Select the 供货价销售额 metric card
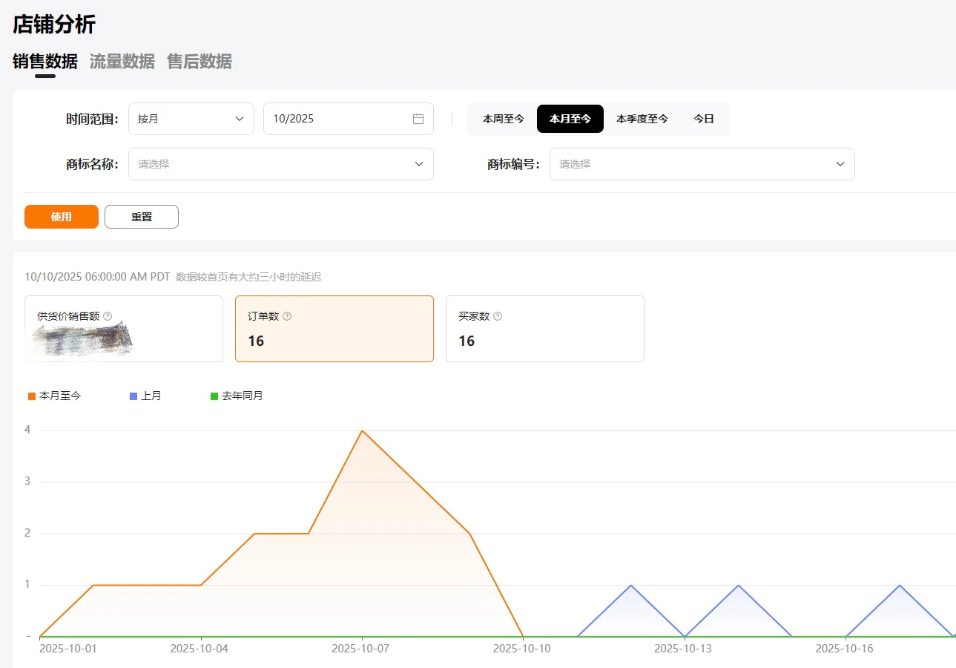 (124, 329)
